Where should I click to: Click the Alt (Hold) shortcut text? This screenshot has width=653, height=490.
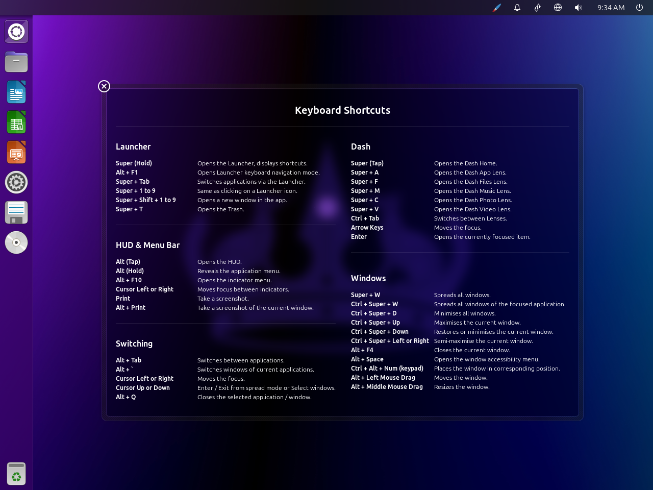point(130,271)
